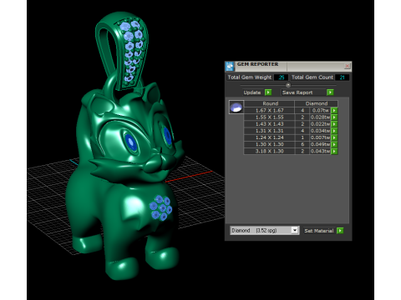
Task: Click the Diamond column header
Action: pyautogui.click(x=317, y=103)
